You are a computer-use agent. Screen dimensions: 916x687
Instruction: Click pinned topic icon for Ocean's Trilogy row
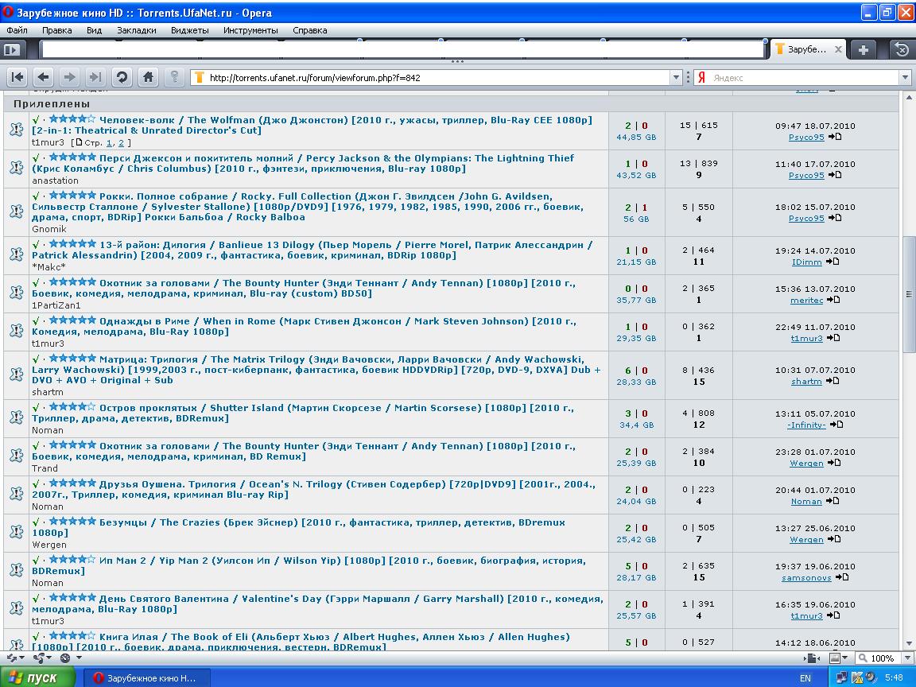click(x=17, y=495)
